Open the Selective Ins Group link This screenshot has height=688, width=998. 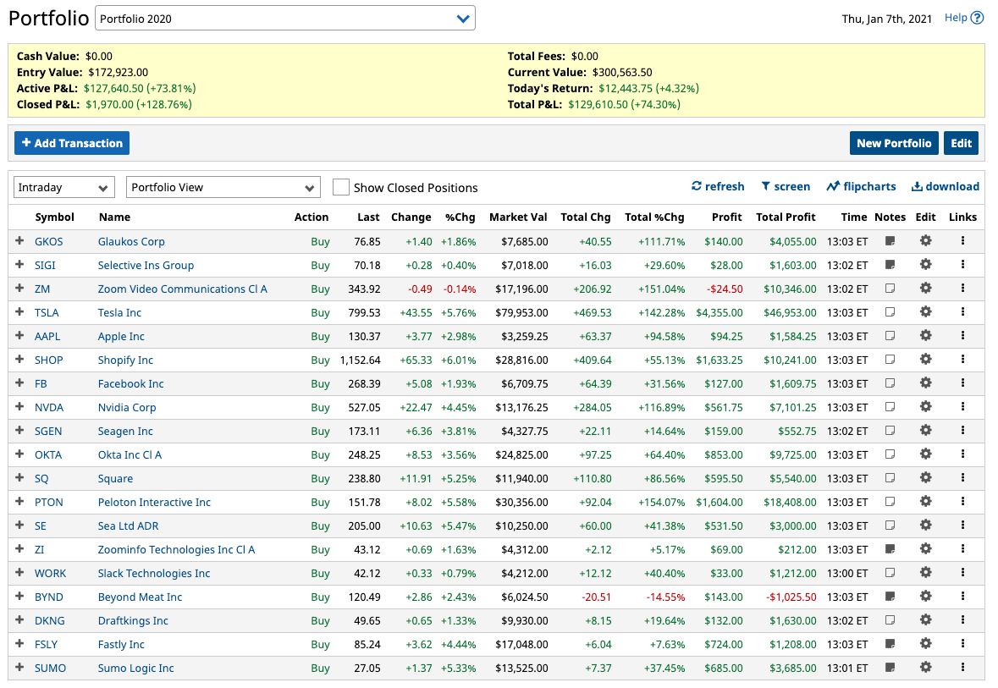pos(146,266)
